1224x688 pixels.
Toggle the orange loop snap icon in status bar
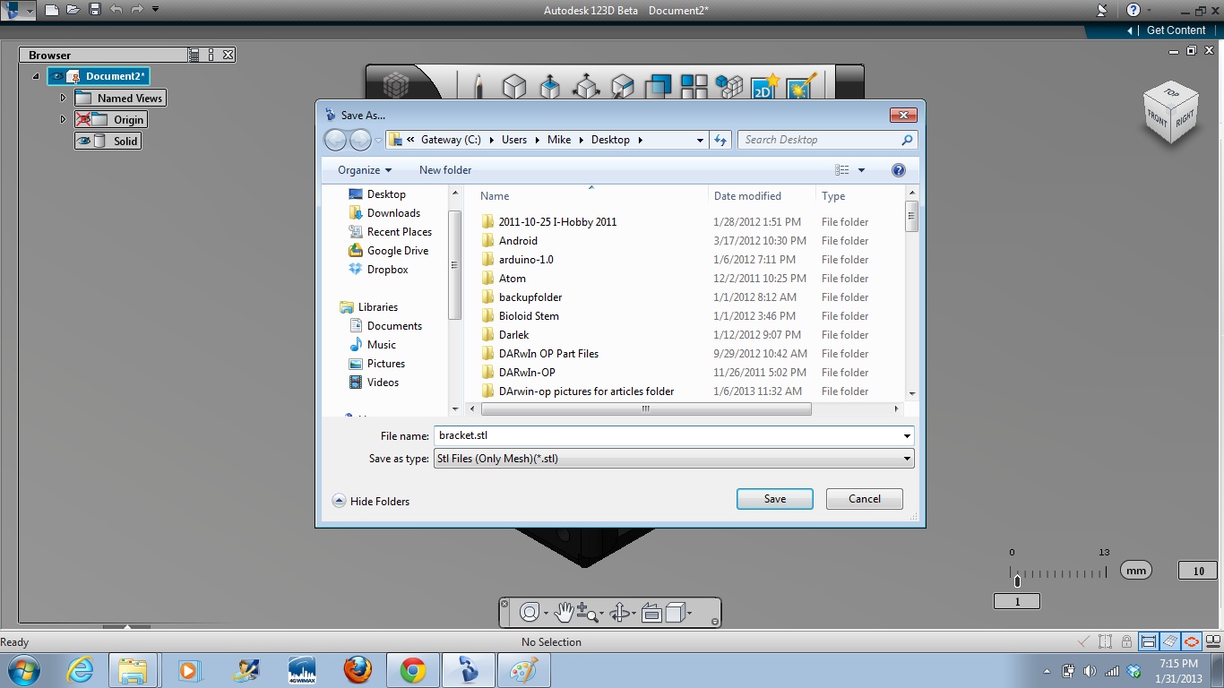click(1192, 641)
